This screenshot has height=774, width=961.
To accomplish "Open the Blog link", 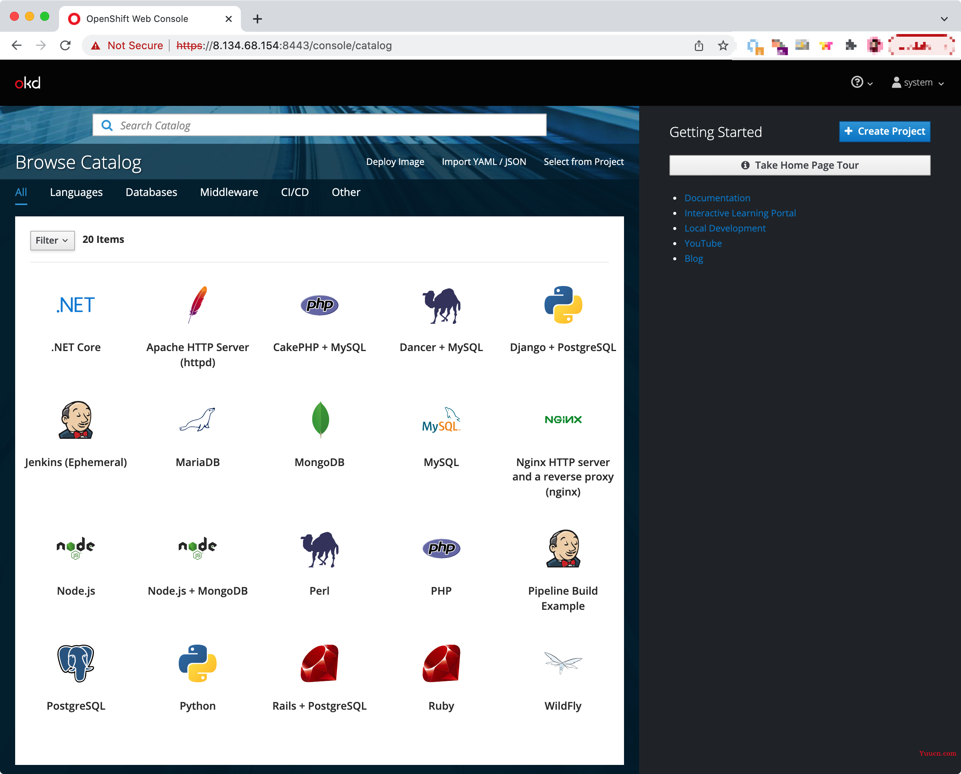I will 693,258.
